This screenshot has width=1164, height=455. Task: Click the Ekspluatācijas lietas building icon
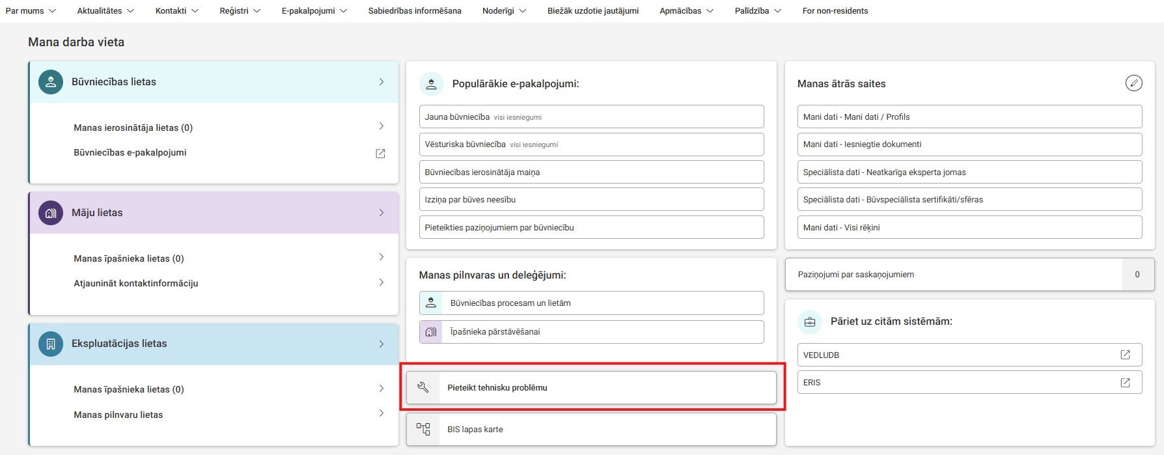coord(51,344)
